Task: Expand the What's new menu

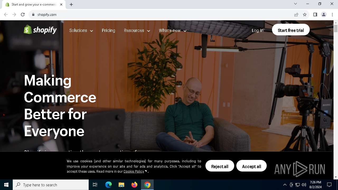Action: click(x=173, y=31)
